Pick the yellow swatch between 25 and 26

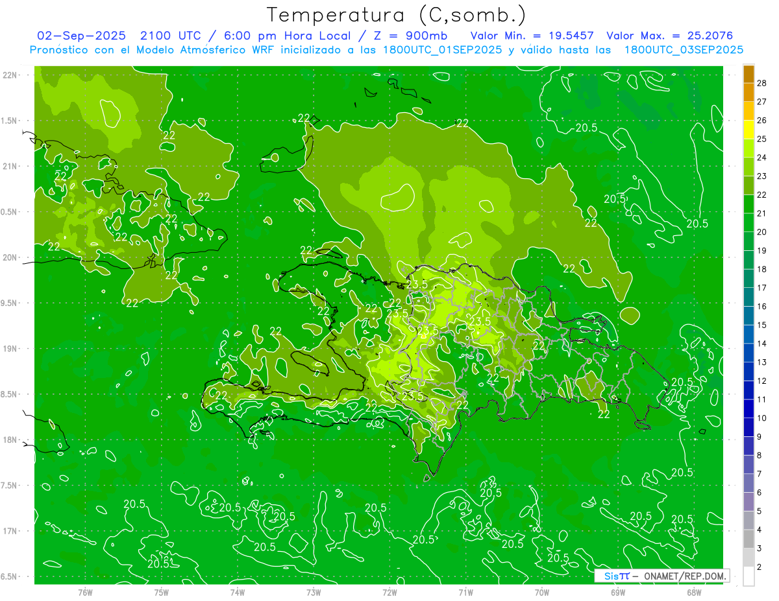pyautogui.click(x=748, y=130)
